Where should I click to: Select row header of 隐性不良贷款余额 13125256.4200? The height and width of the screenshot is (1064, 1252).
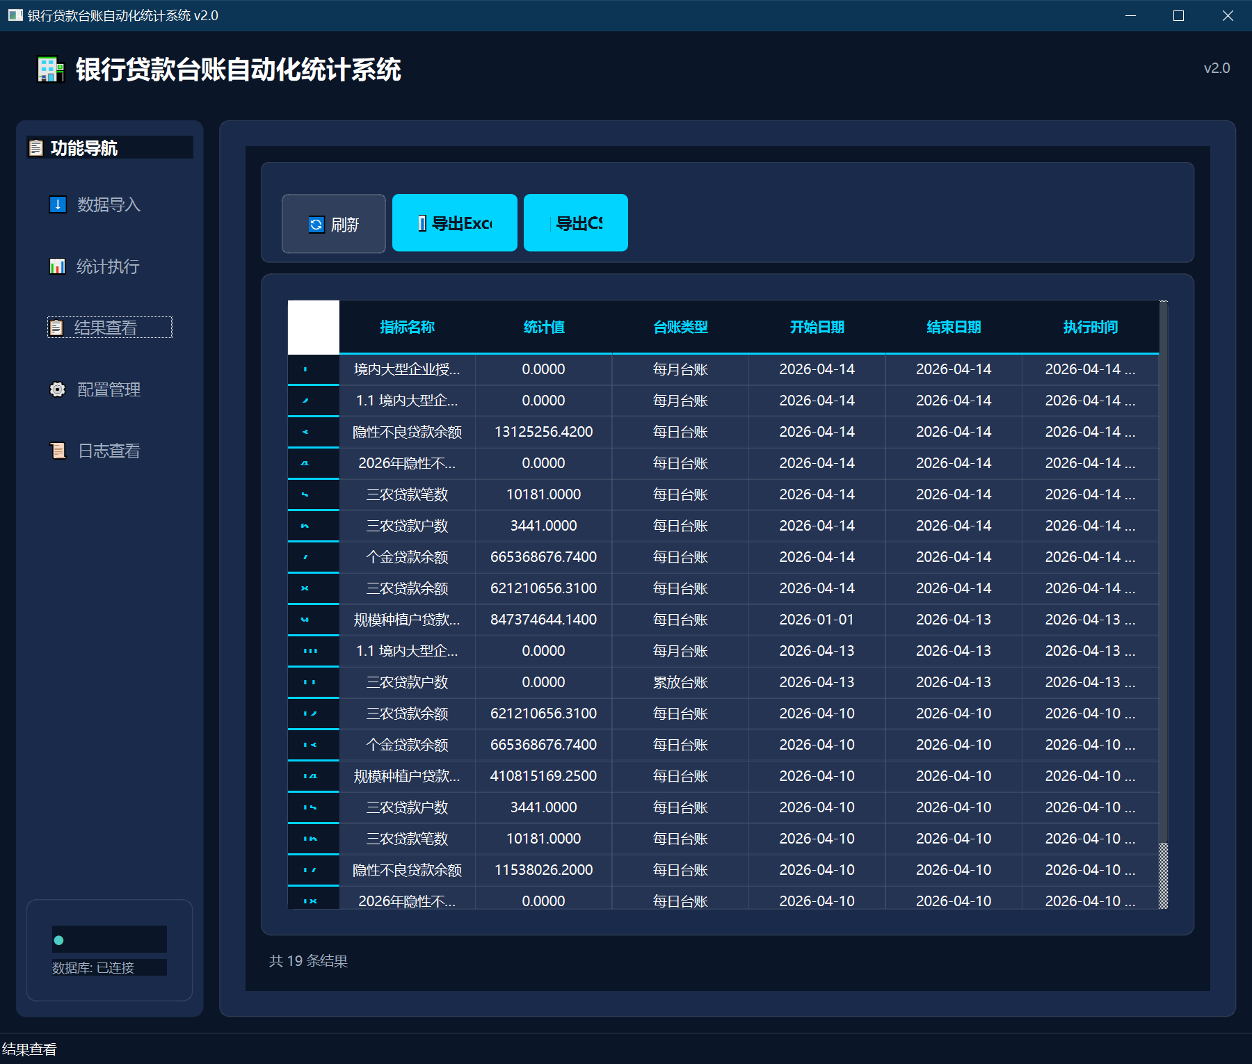tap(313, 432)
